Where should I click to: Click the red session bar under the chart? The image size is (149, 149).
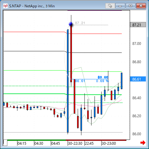click(x=96, y=140)
